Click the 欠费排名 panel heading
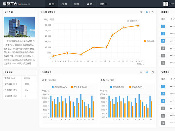This screenshot has width=175, height=131. (165, 72)
